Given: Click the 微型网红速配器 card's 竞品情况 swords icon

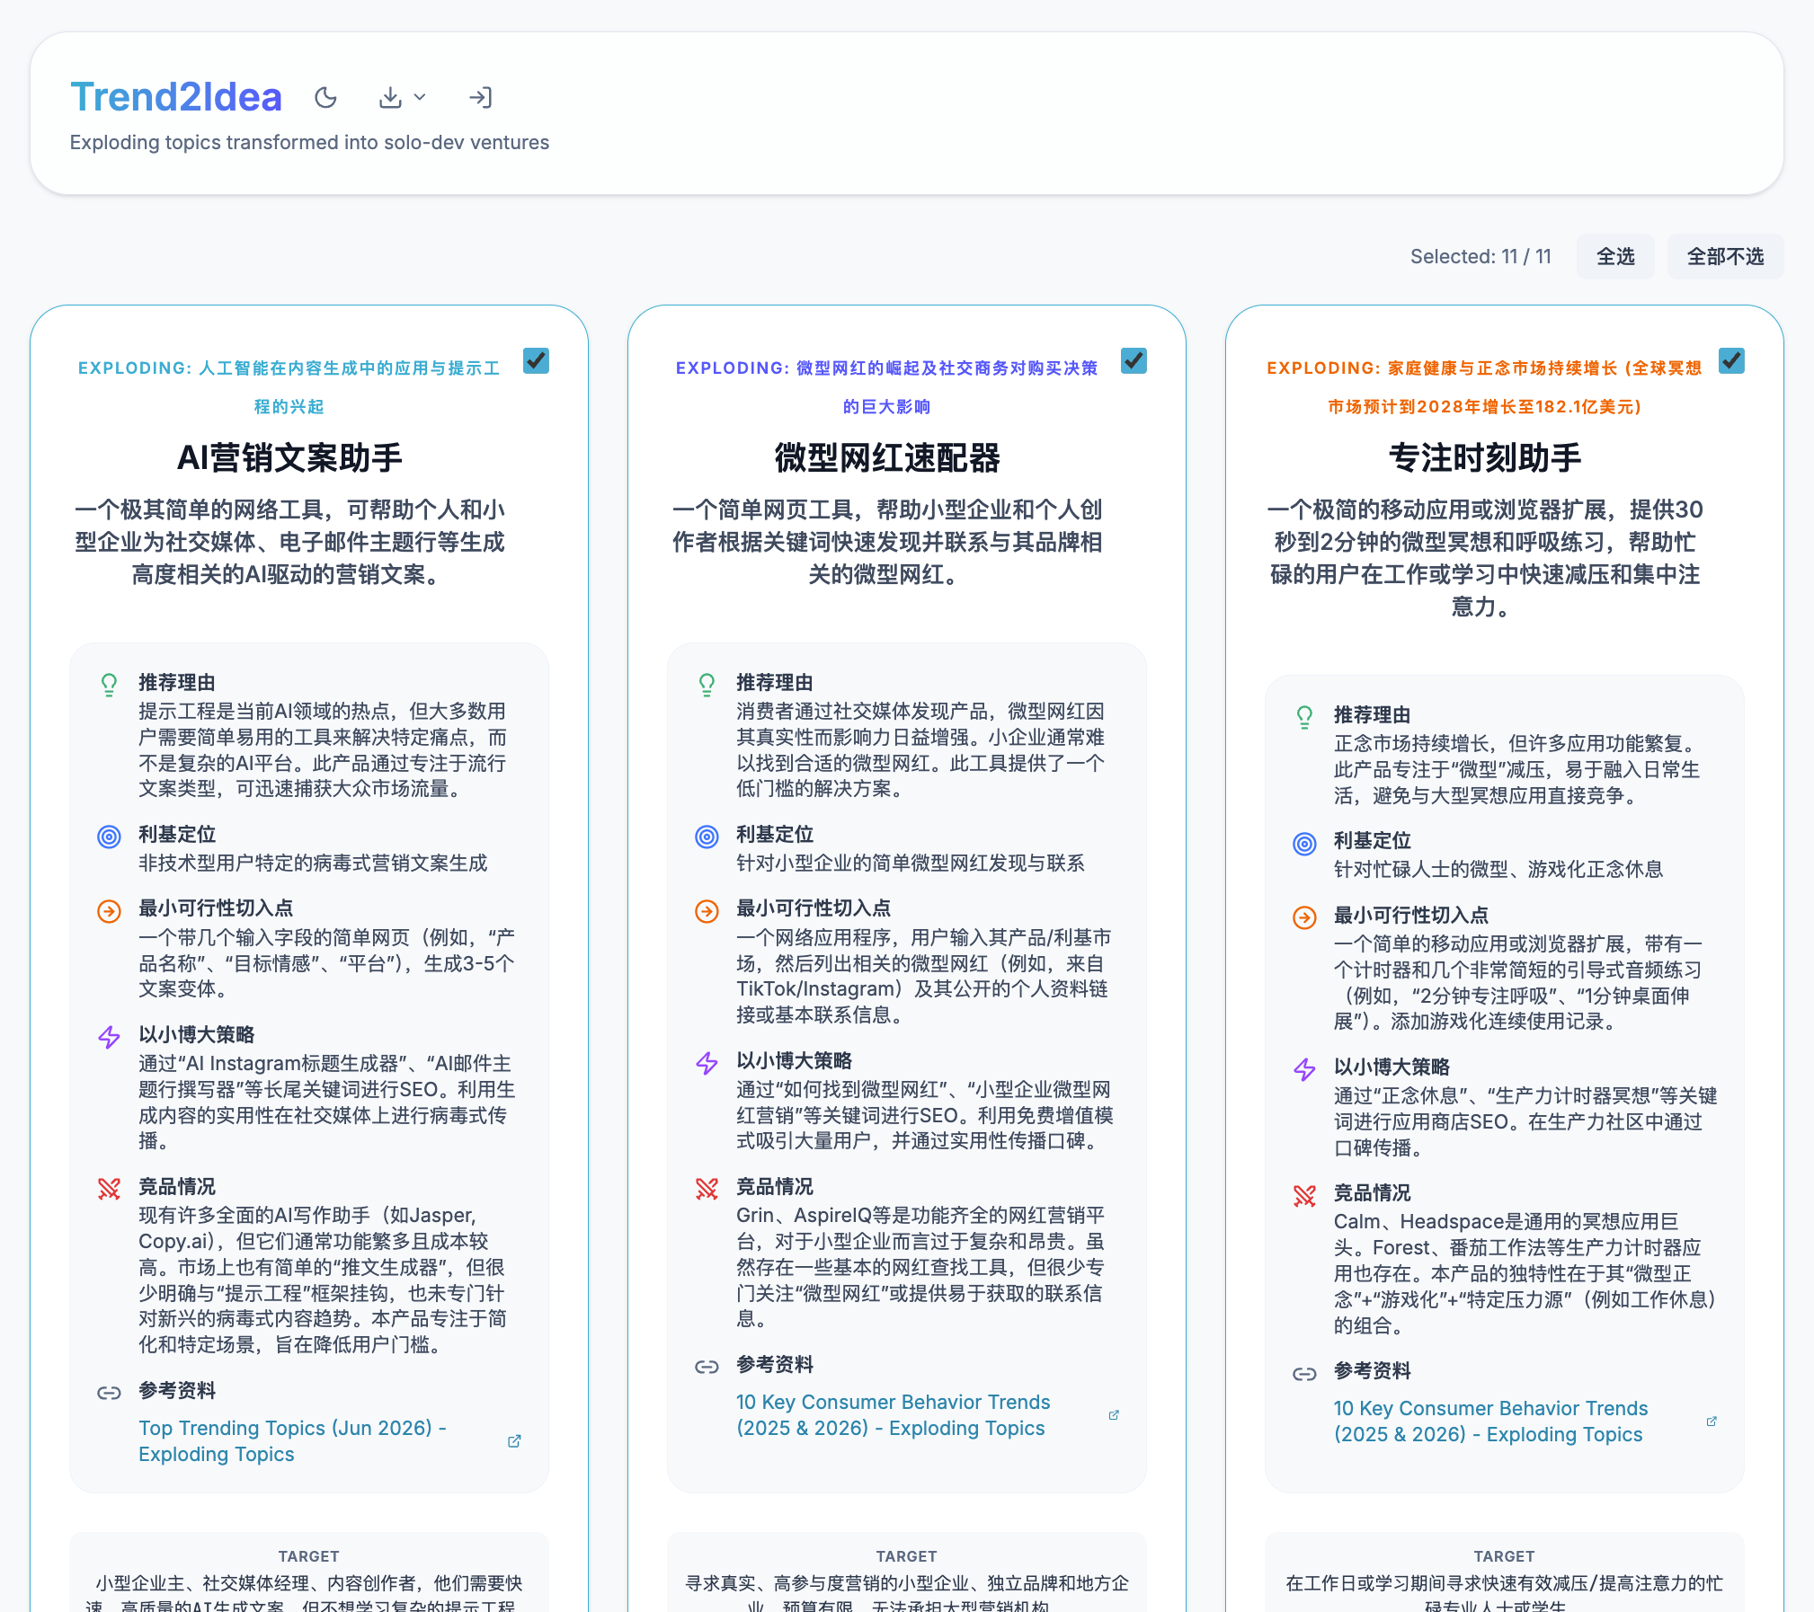Looking at the screenshot, I should pyautogui.click(x=707, y=1190).
